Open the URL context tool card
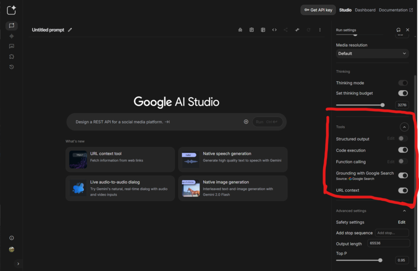 (120, 159)
